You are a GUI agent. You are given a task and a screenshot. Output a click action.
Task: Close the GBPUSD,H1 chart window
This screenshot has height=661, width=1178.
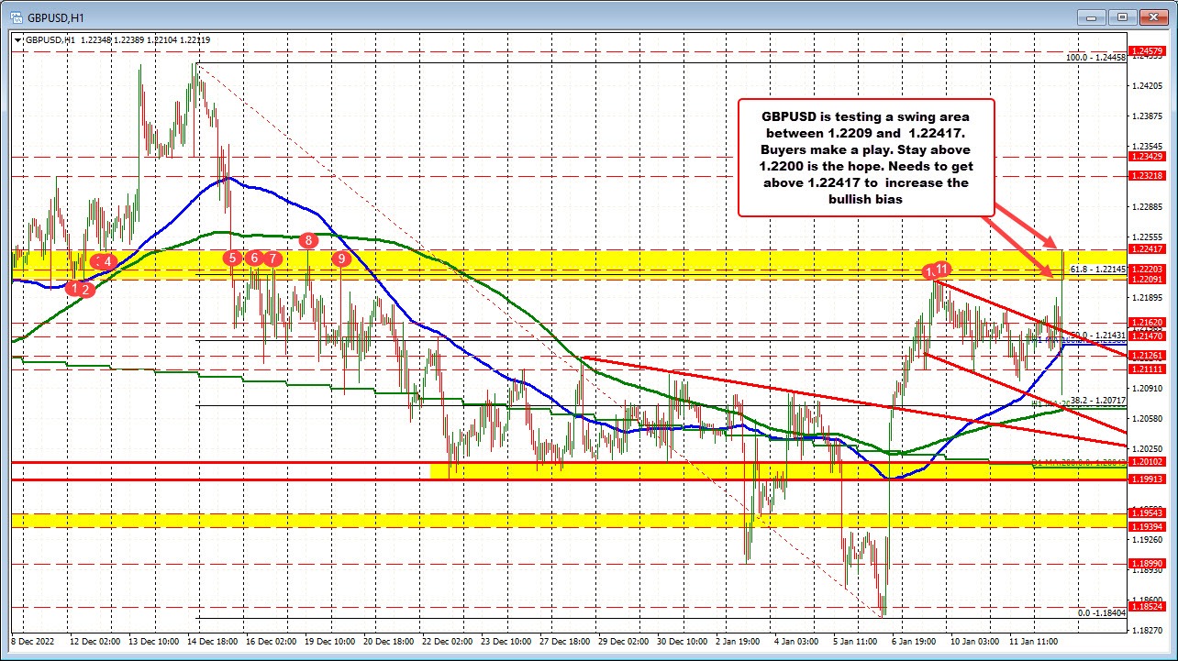click(1152, 17)
